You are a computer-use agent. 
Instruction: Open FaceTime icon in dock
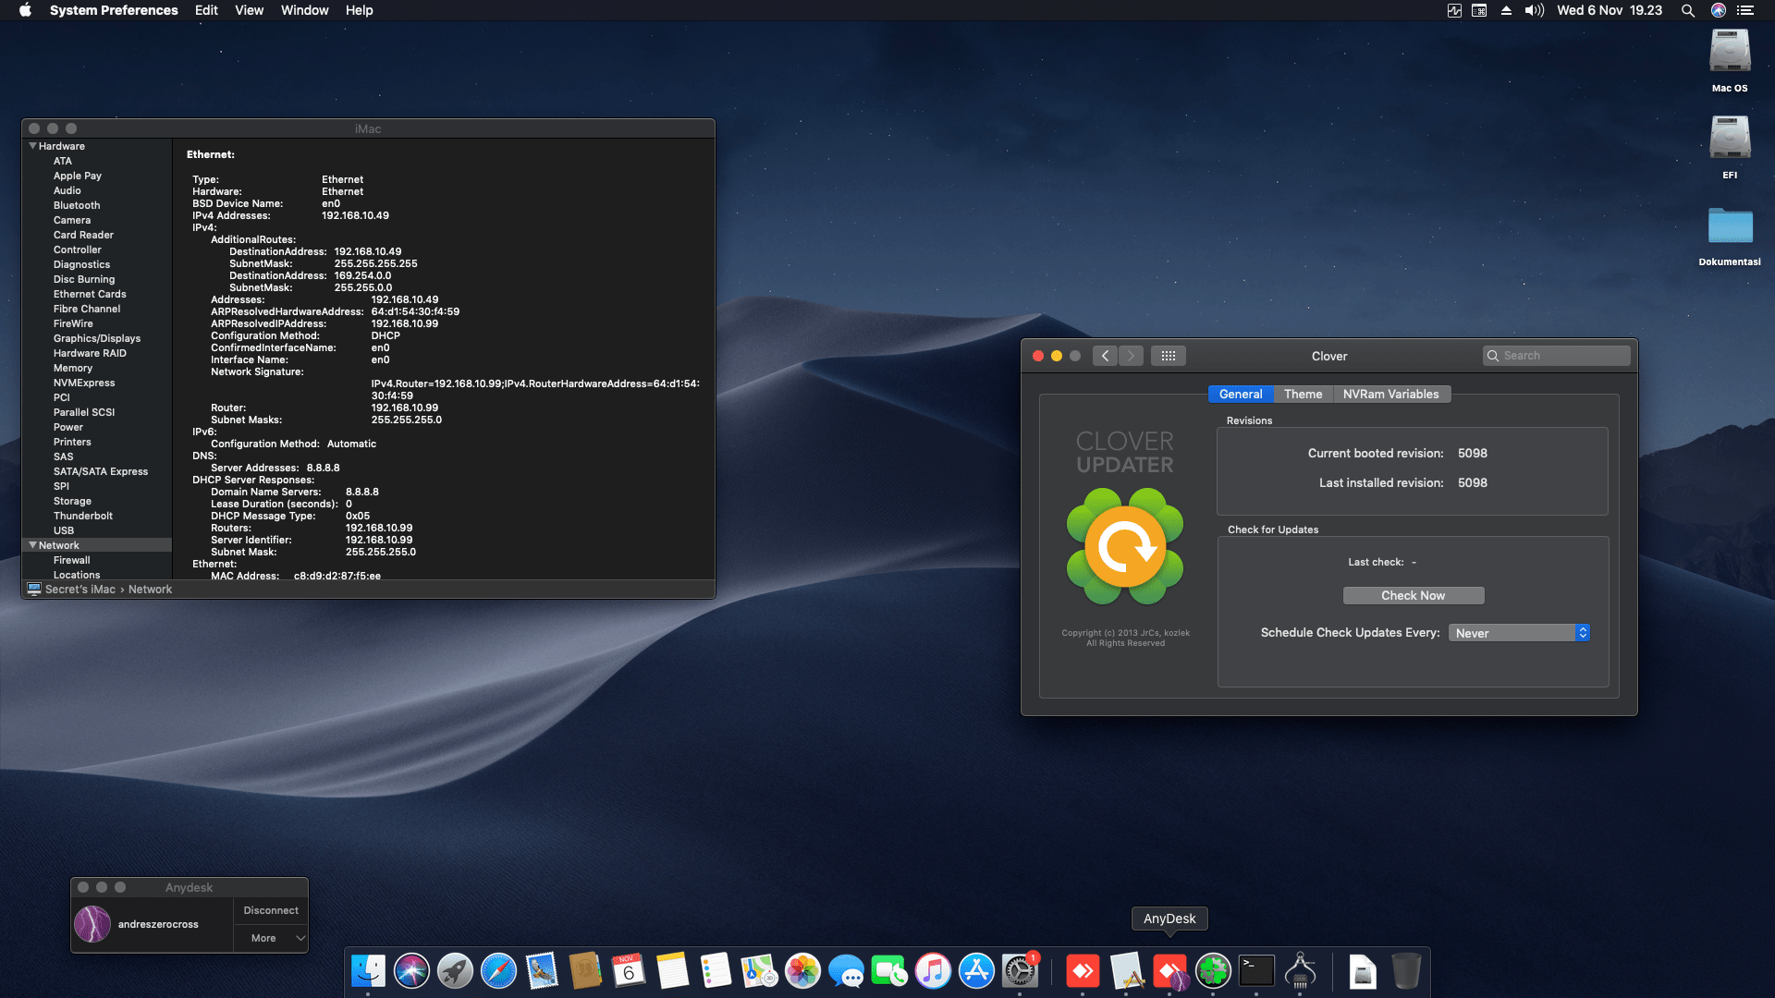point(889,971)
